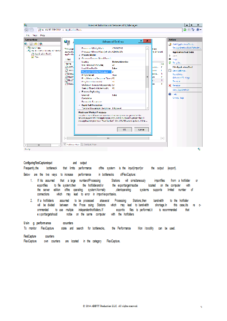
Task: Open the View menu
Action: tap(35, 35)
